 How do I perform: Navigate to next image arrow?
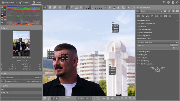pos(112,98)
